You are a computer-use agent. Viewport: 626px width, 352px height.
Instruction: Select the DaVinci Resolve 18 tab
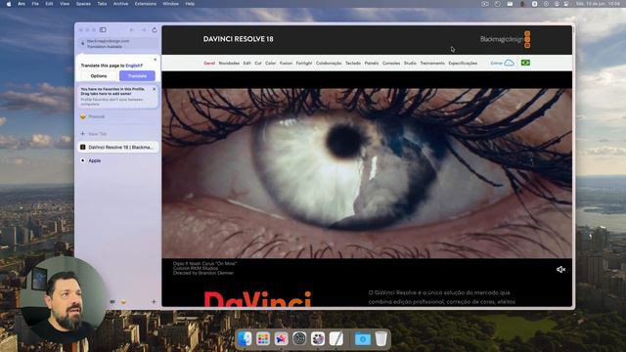pyautogui.click(x=117, y=148)
